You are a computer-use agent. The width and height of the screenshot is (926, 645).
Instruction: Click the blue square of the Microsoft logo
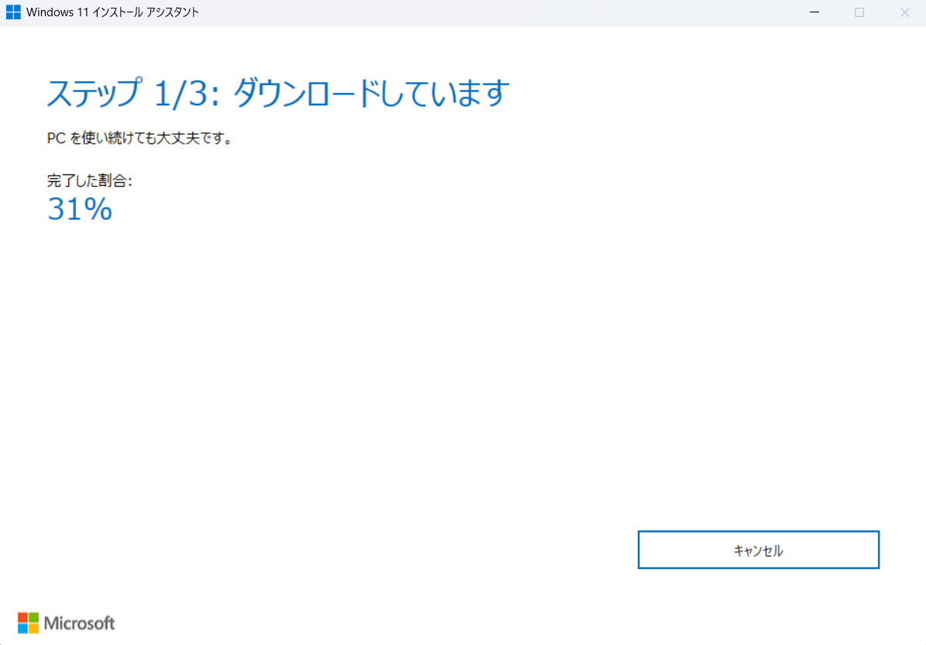click(x=22, y=628)
